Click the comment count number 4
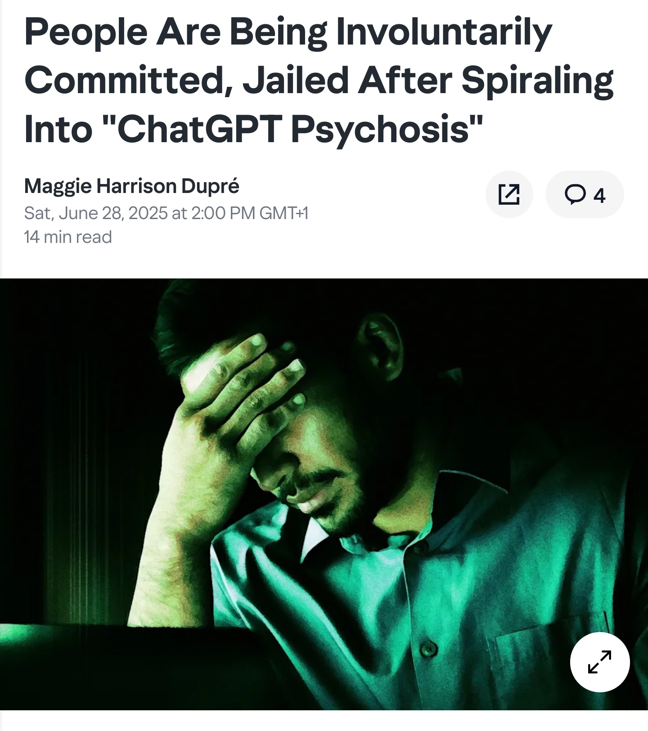The height and width of the screenshot is (731, 648). (599, 196)
